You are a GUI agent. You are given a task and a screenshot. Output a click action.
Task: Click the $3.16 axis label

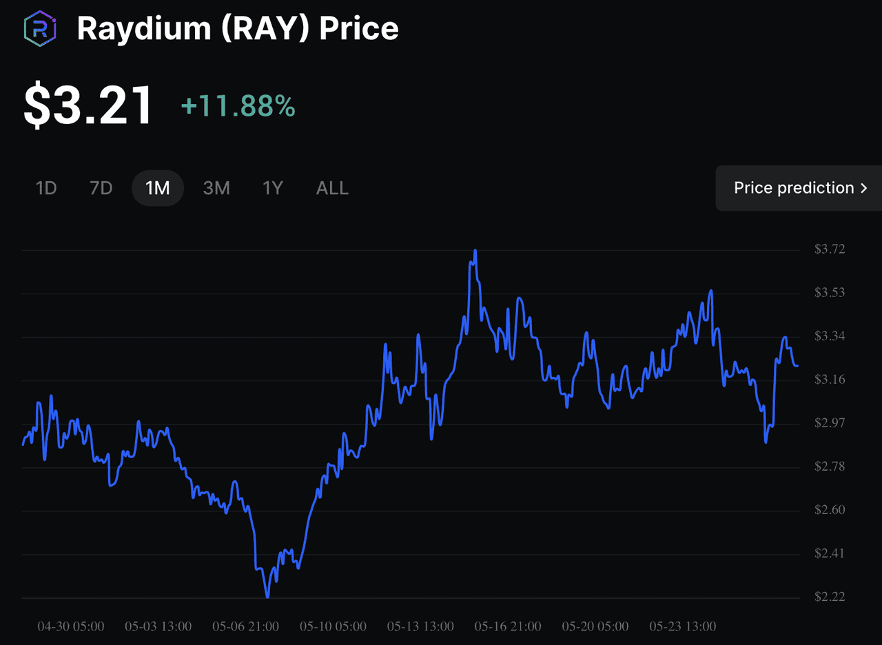click(x=830, y=379)
